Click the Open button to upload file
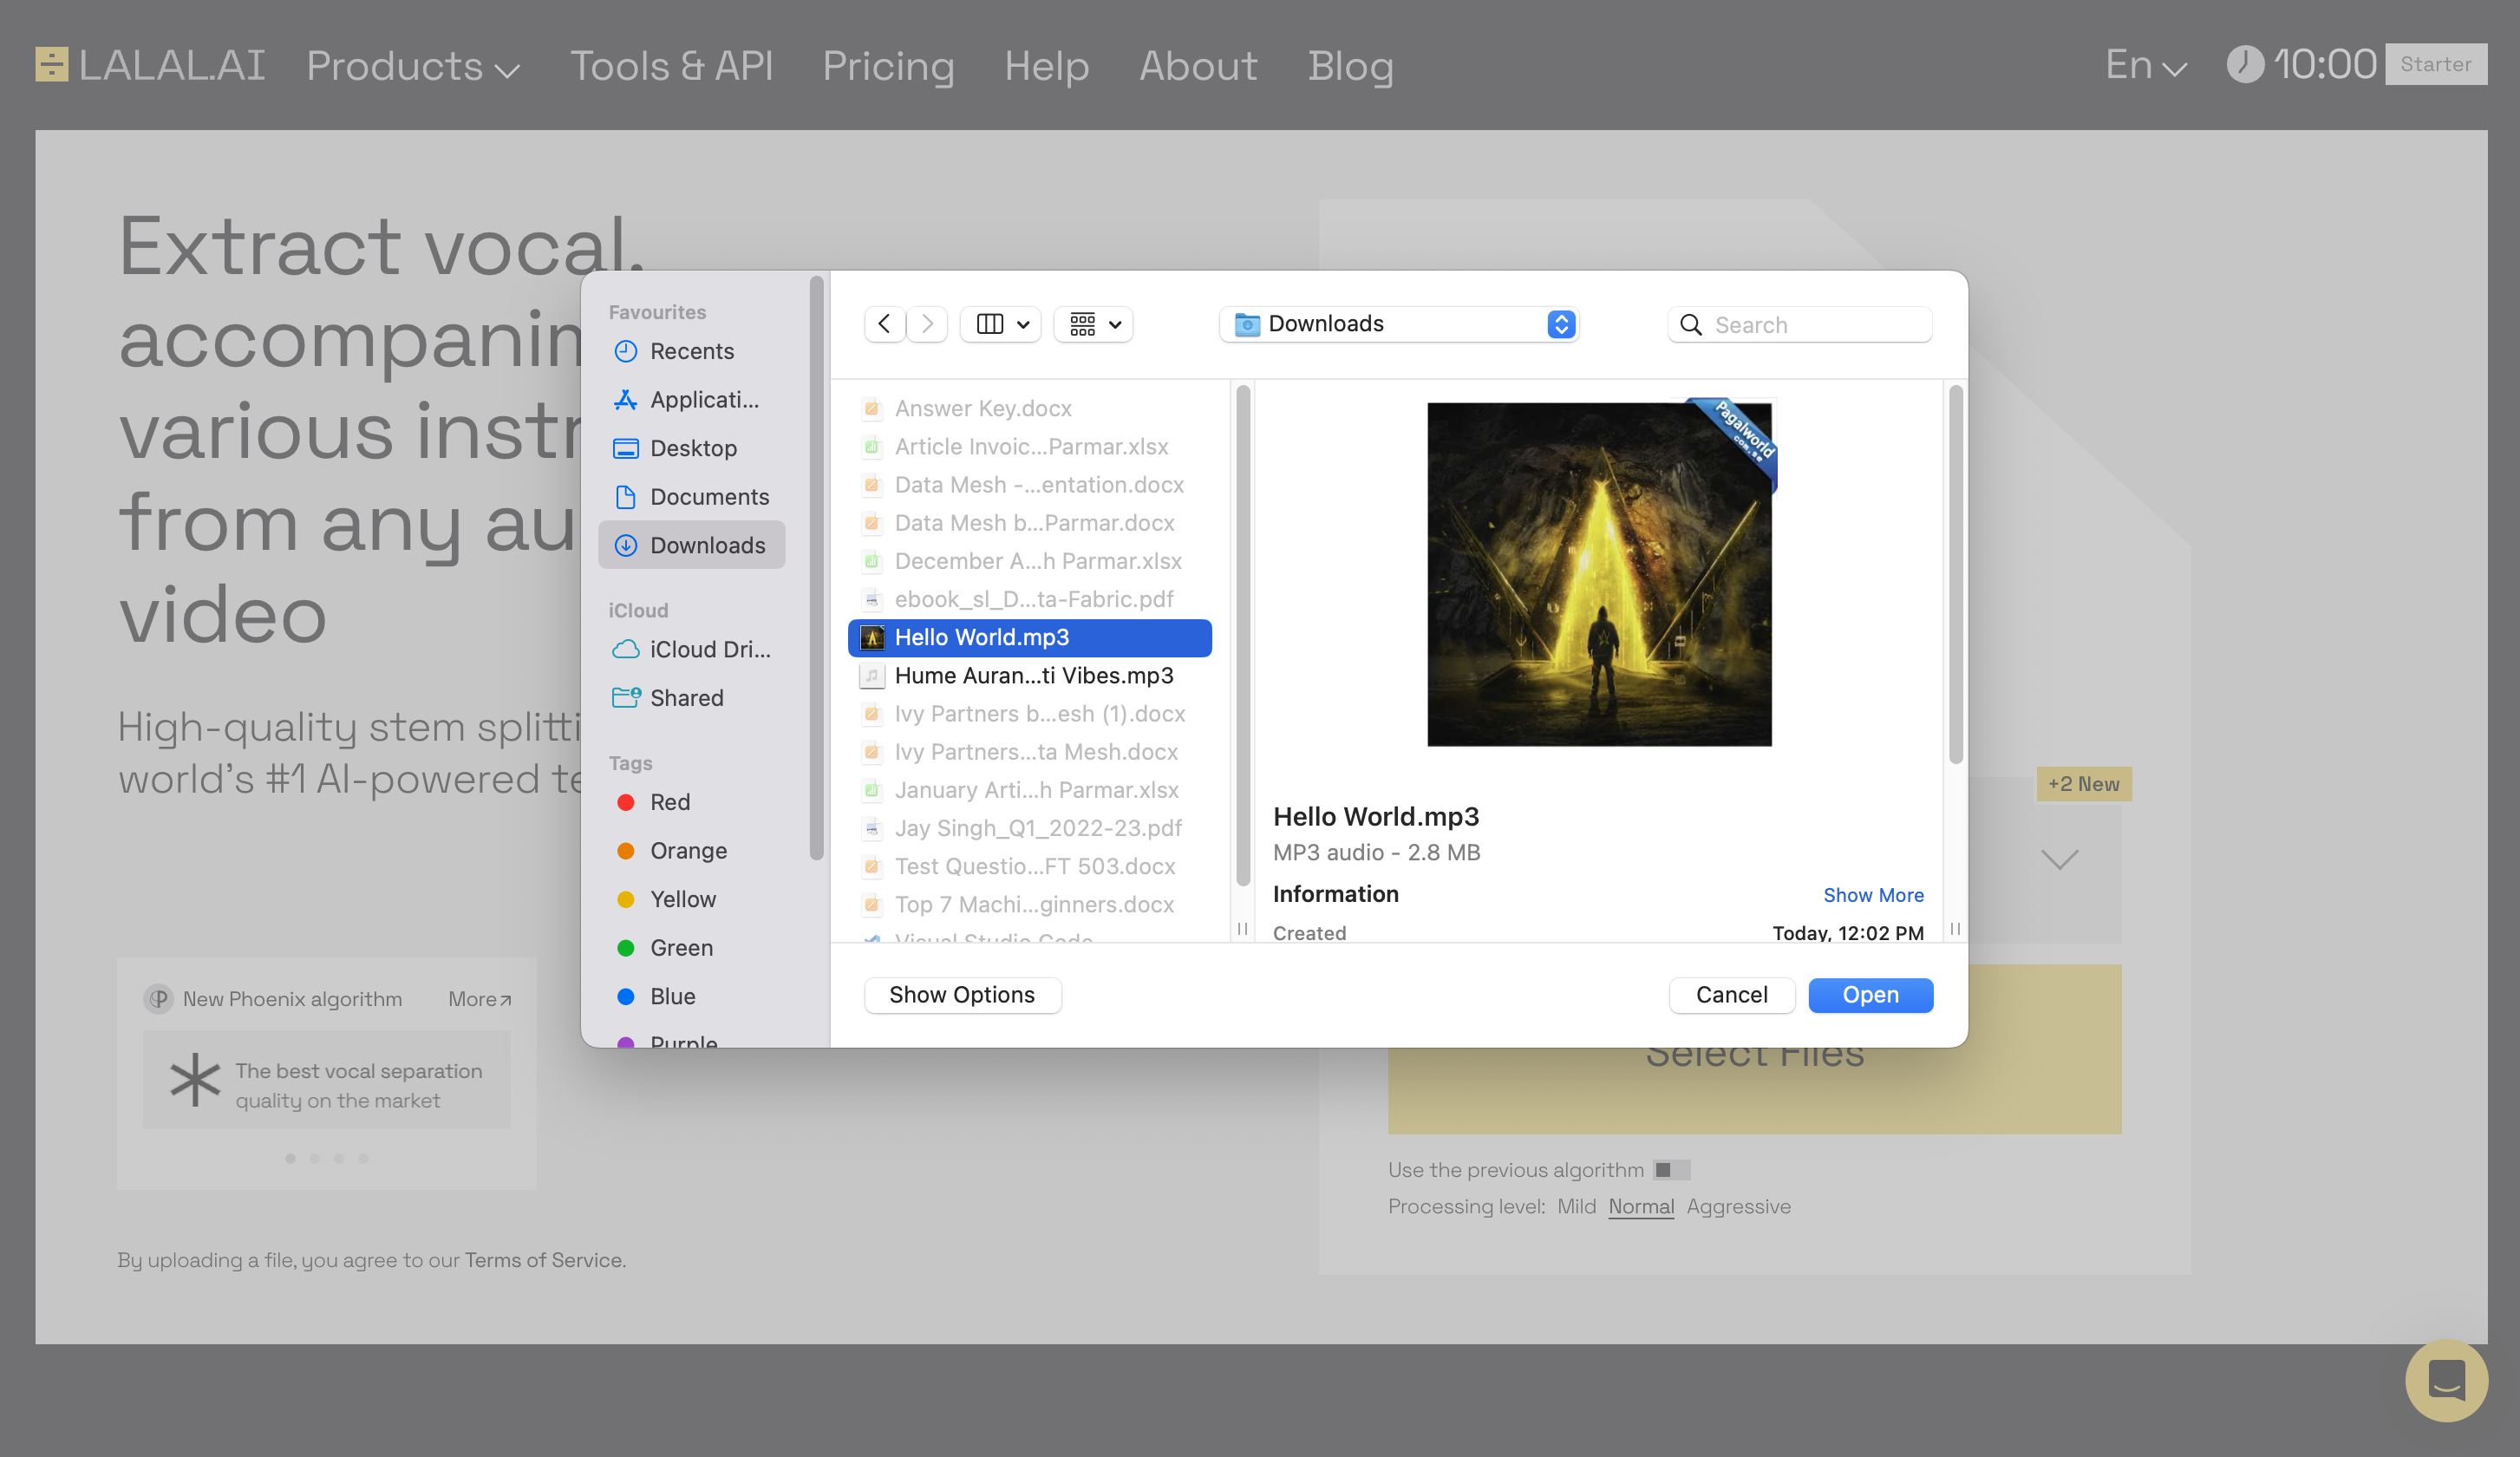 (1870, 994)
